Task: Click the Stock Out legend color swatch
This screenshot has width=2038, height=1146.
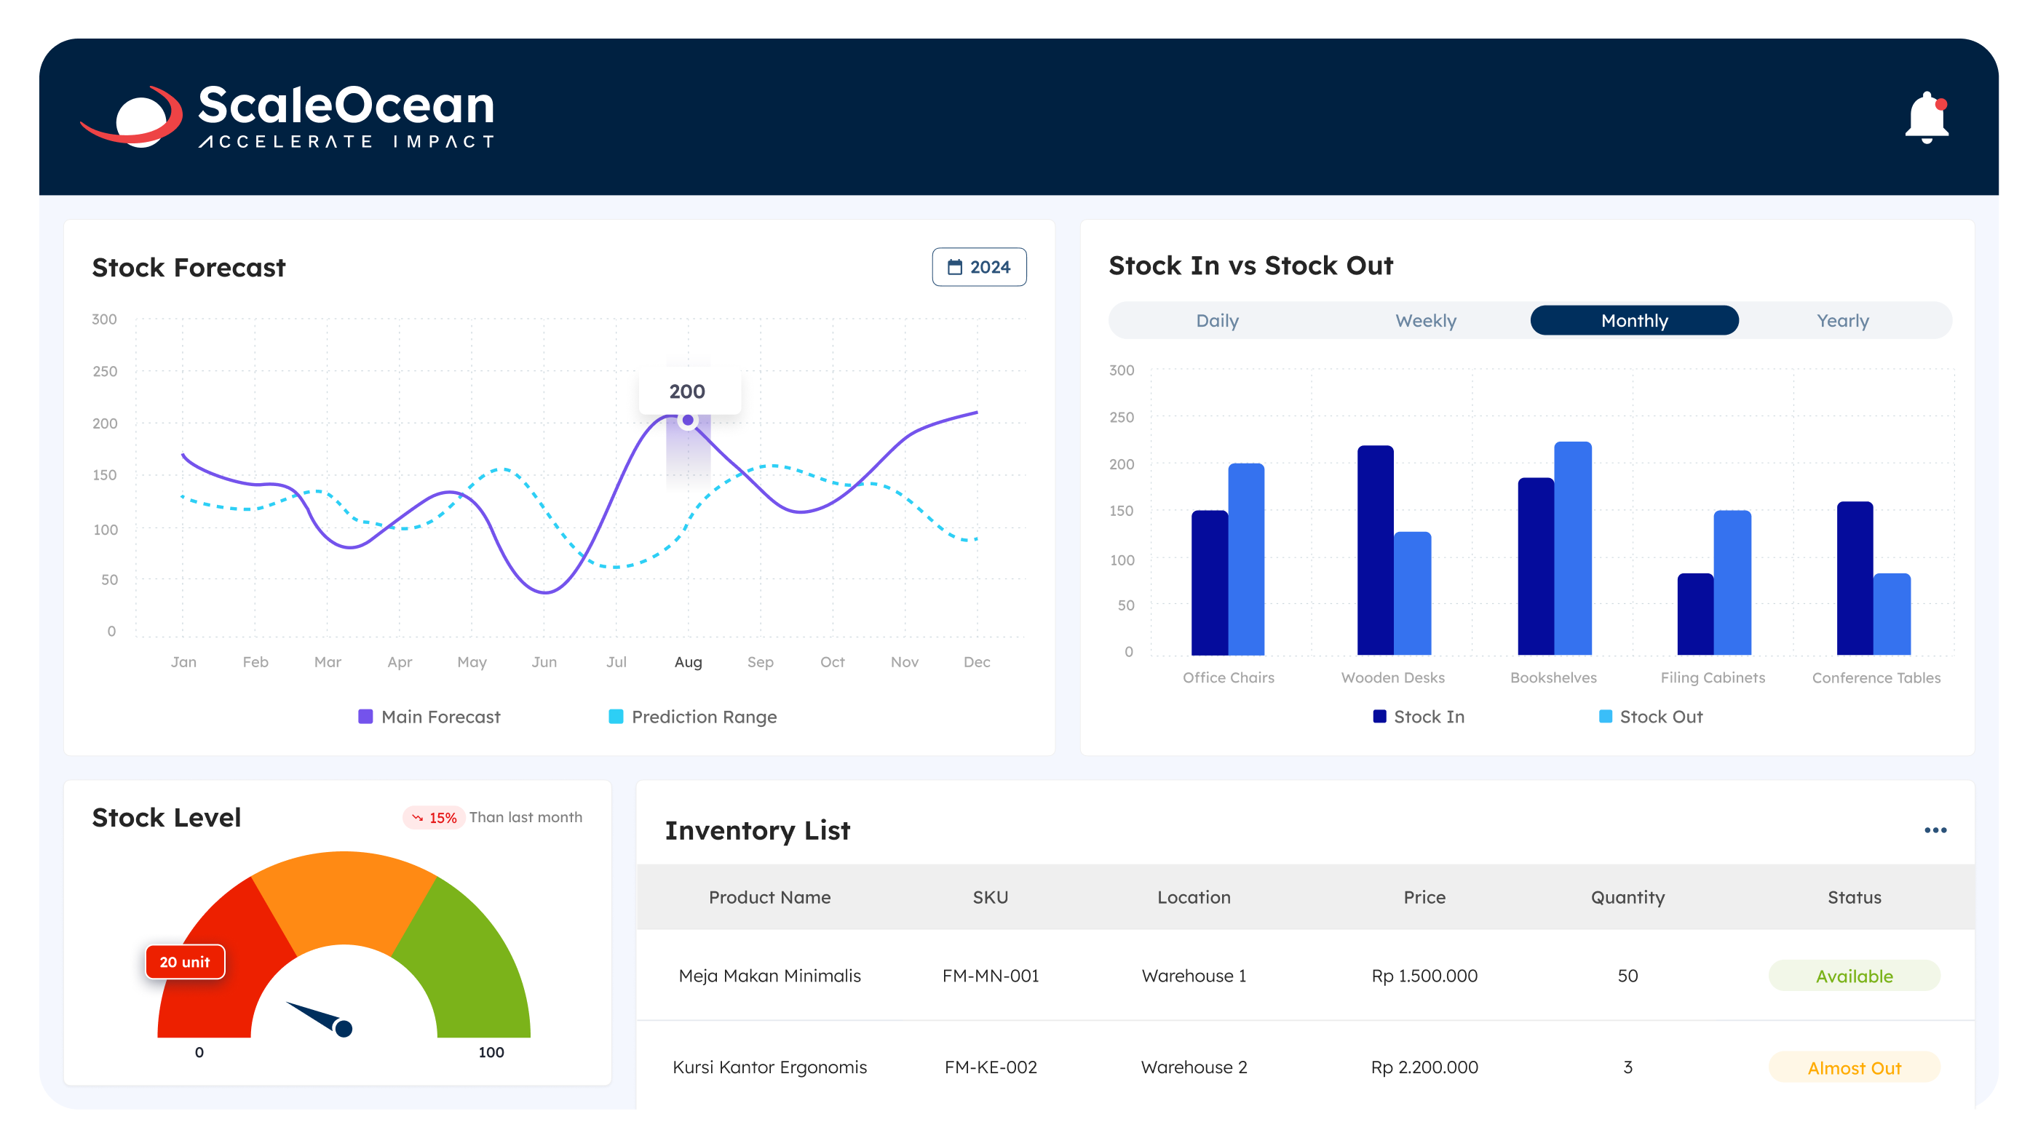Action: point(1605,717)
